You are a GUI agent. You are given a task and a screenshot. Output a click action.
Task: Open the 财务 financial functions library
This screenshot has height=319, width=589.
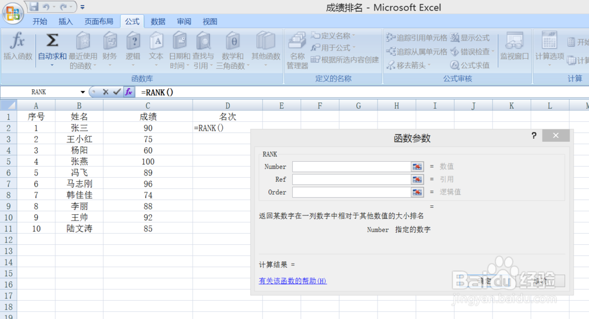tap(110, 49)
